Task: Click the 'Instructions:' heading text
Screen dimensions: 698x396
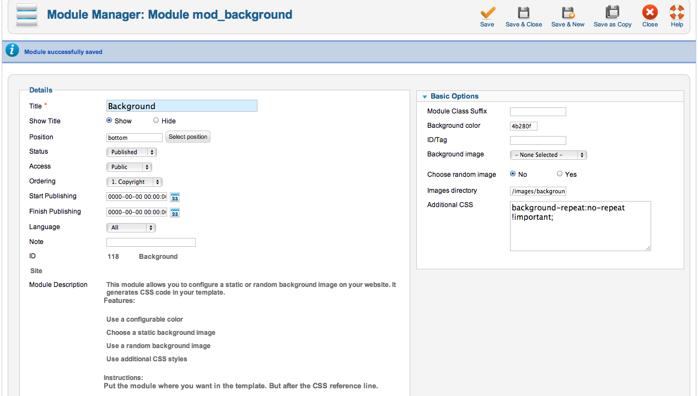Action: [124, 378]
